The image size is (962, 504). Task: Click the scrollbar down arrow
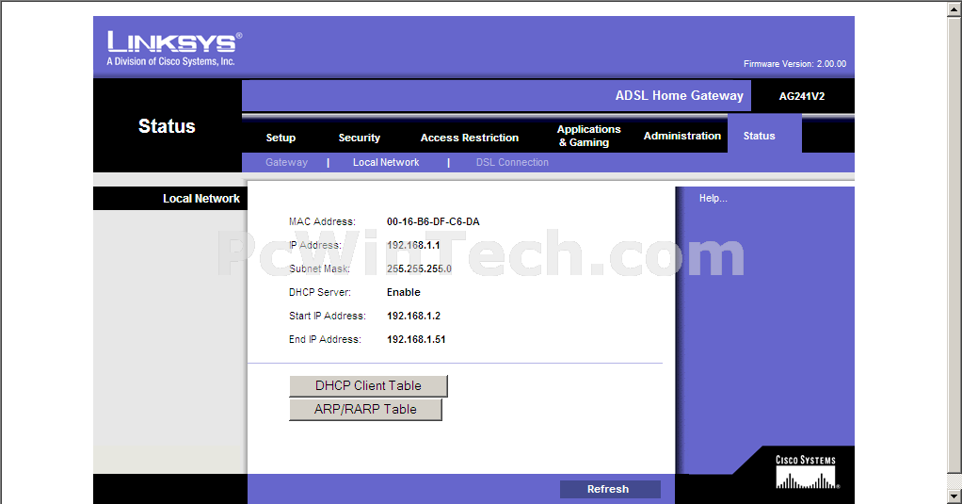click(x=954, y=496)
